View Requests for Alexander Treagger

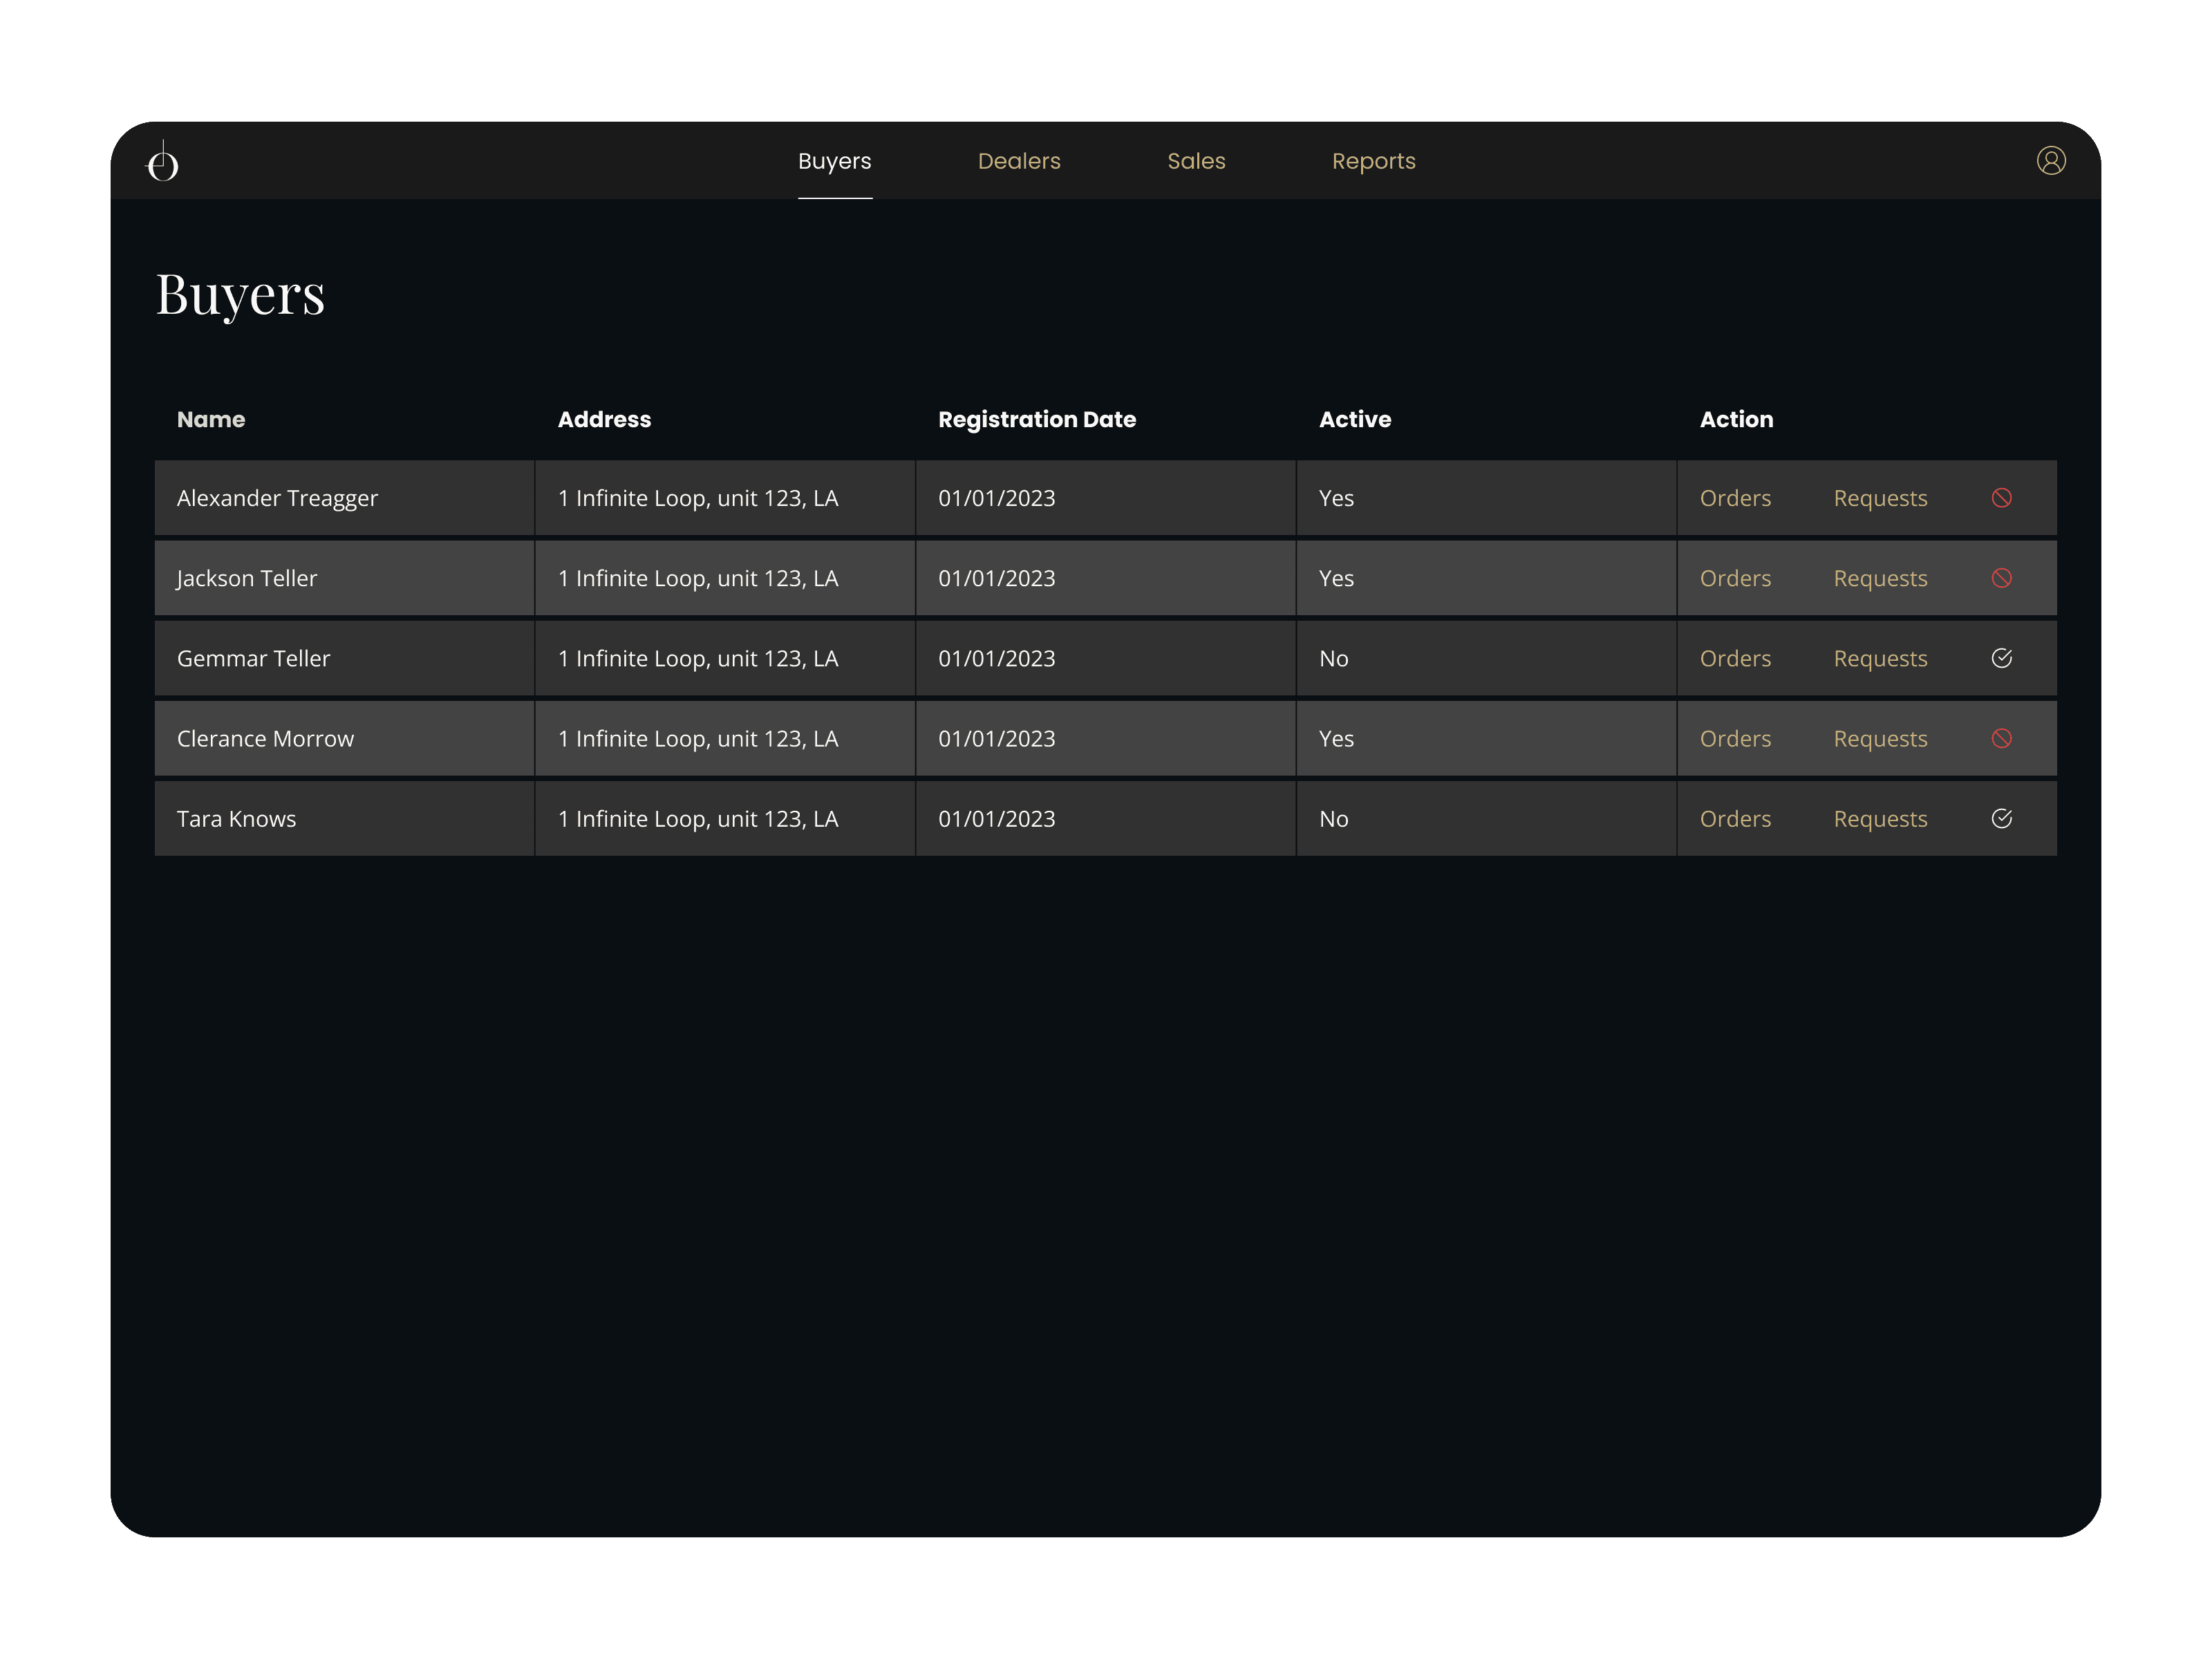pos(1879,498)
